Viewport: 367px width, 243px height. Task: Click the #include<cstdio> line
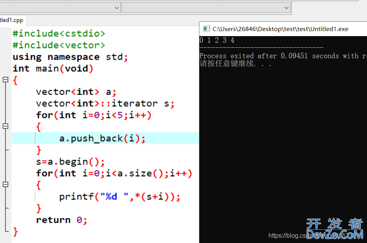click(x=59, y=33)
